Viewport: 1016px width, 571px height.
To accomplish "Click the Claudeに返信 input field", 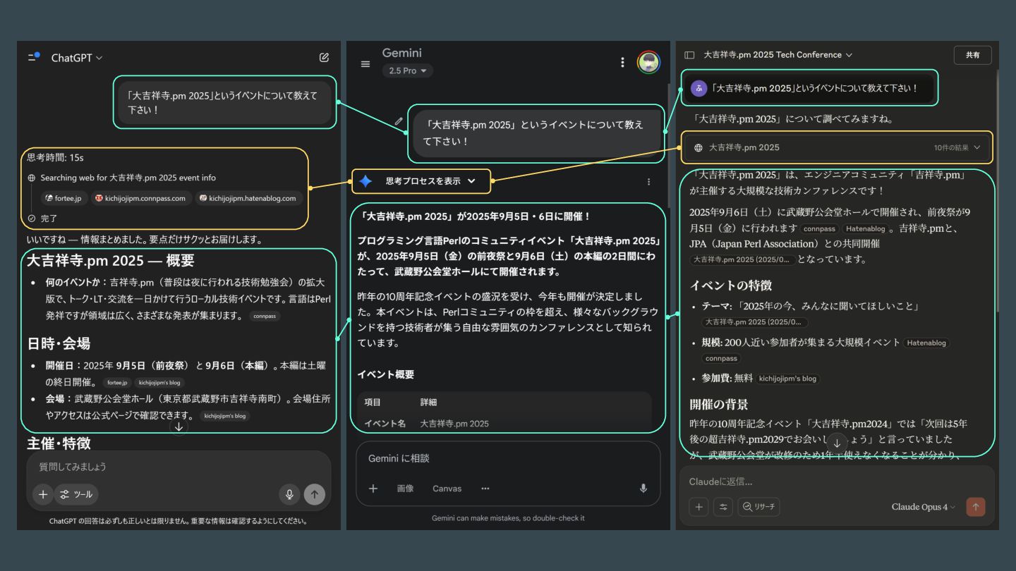I will (x=837, y=481).
